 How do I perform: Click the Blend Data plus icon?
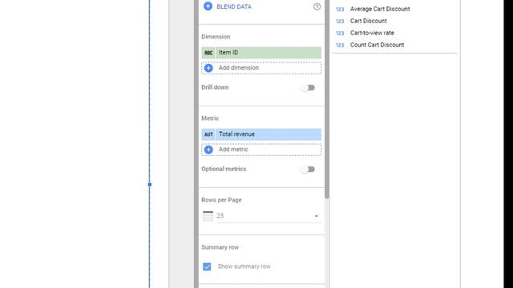[x=208, y=6]
